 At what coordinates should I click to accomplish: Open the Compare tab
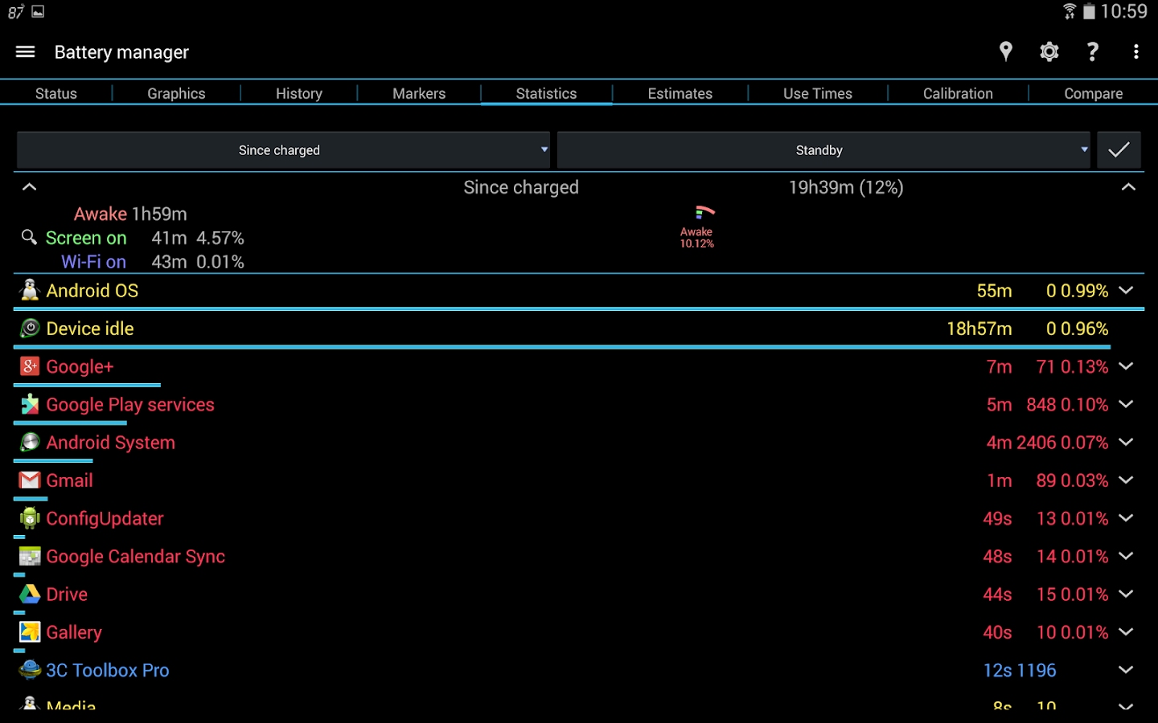click(x=1094, y=93)
